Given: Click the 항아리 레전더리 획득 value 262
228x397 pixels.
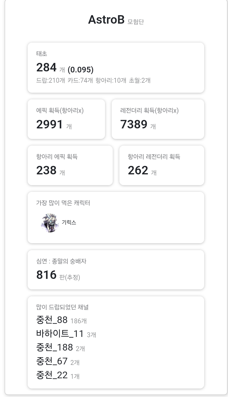Looking at the screenshot, I should pyautogui.click(x=138, y=171).
